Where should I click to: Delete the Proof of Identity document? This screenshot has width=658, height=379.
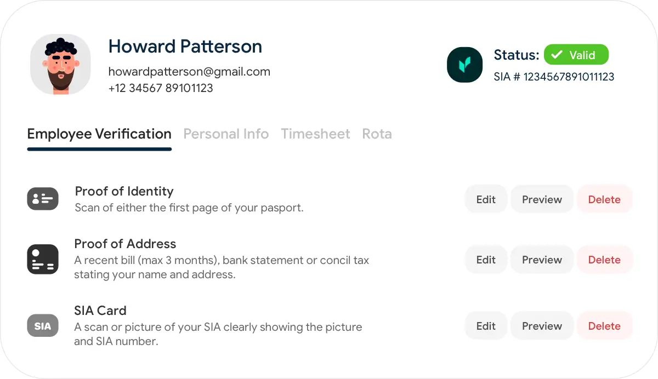[x=604, y=199]
